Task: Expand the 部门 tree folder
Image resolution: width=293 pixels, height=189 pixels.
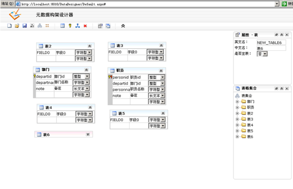Action: pos(237,102)
